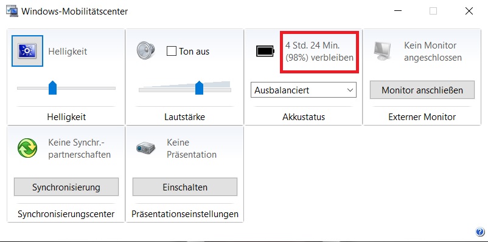This screenshot has height=242, width=488.
Task: Click the Keine Synchr.-partnerschaften status text
Action: [x=79, y=149]
